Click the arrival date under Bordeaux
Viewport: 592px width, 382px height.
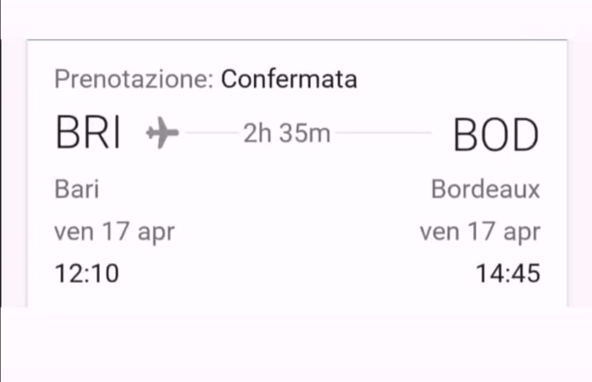(480, 232)
